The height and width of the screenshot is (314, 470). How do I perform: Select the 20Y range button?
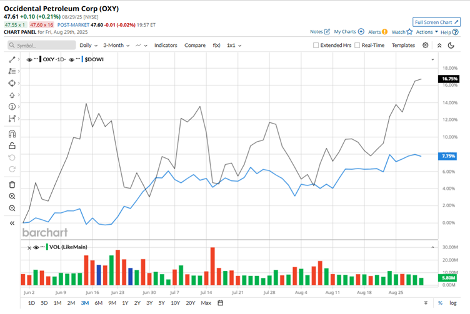[x=191, y=303]
